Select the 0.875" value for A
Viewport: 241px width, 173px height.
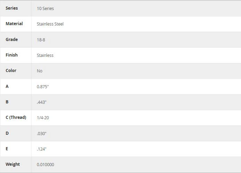click(x=43, y=86)
